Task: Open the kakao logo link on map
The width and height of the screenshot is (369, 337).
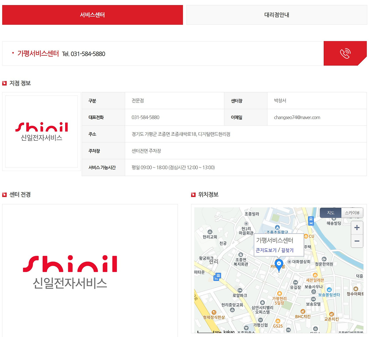Action: coord(229,332)
